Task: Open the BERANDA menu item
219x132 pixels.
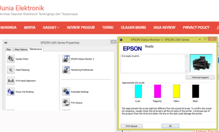Action: coord(8,27)
